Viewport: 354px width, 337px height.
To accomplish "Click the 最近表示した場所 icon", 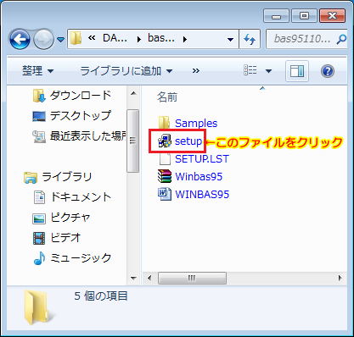I will 39,136.
